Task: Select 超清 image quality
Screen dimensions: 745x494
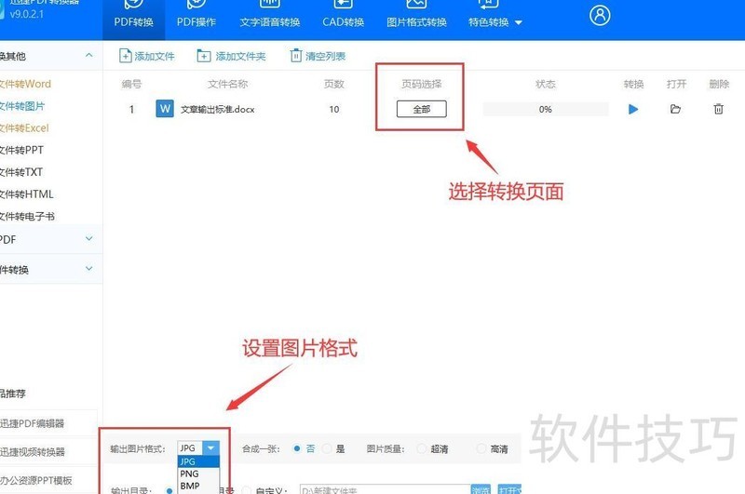Action: coord(422,448)
